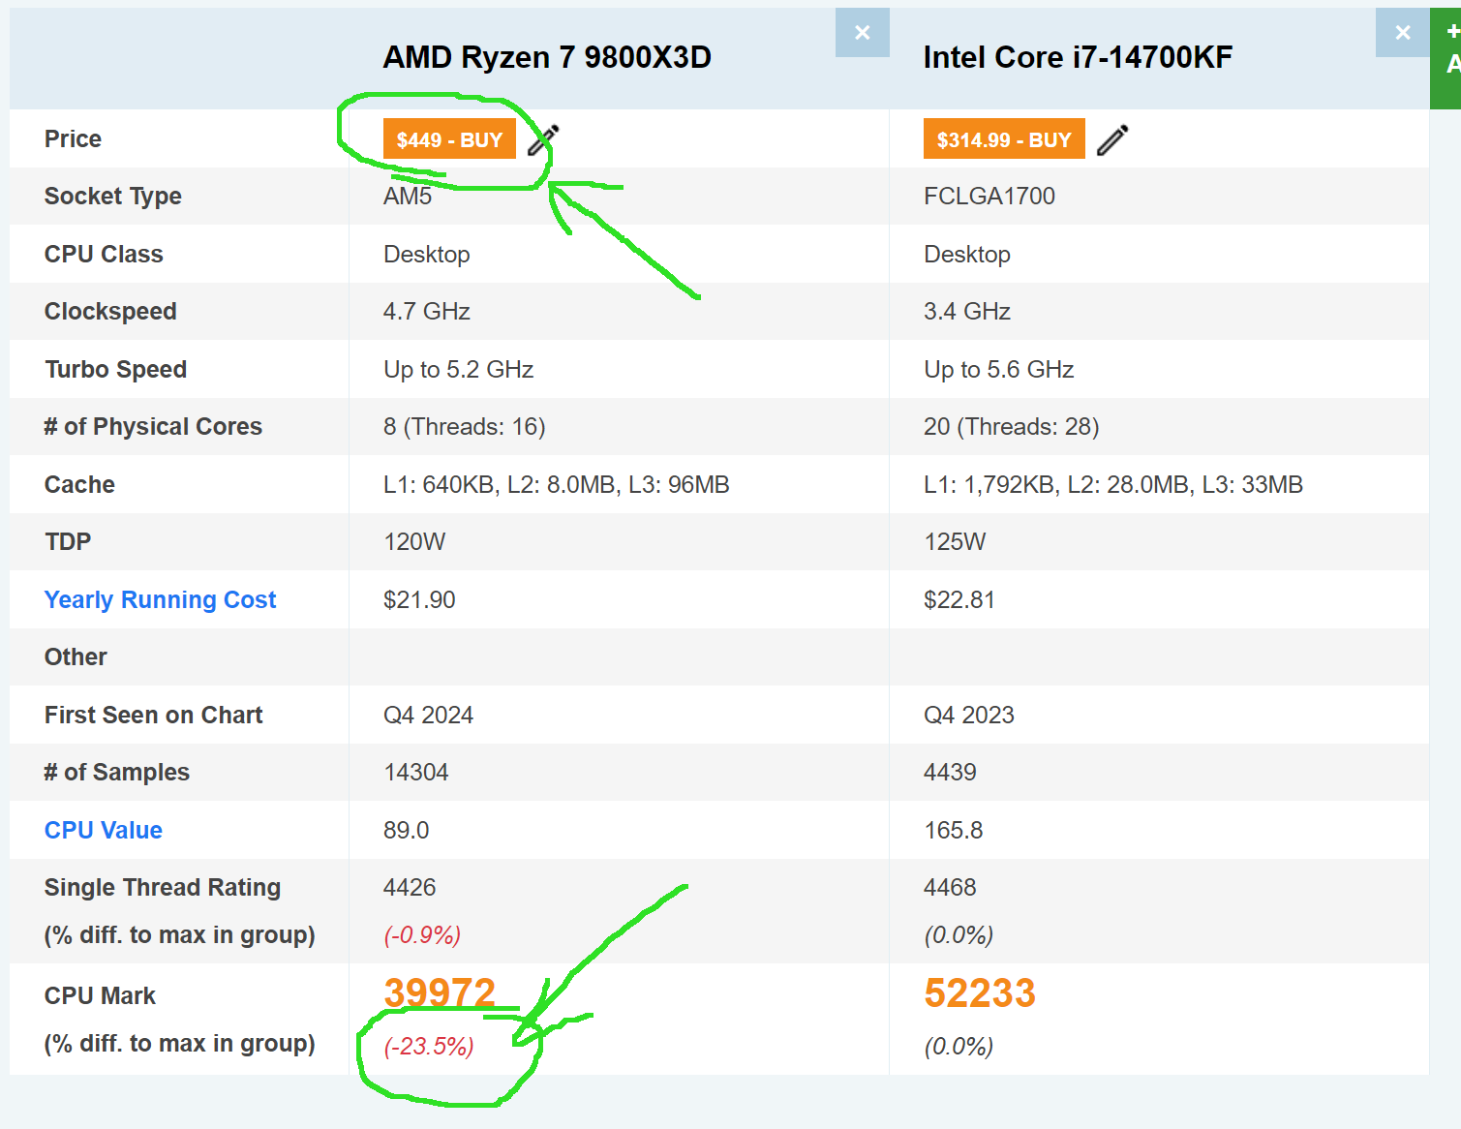The image size is (1461, 1129).
Task: Remove Intel Core i7-14700KF from comparison
Action: pos(1403,33)
